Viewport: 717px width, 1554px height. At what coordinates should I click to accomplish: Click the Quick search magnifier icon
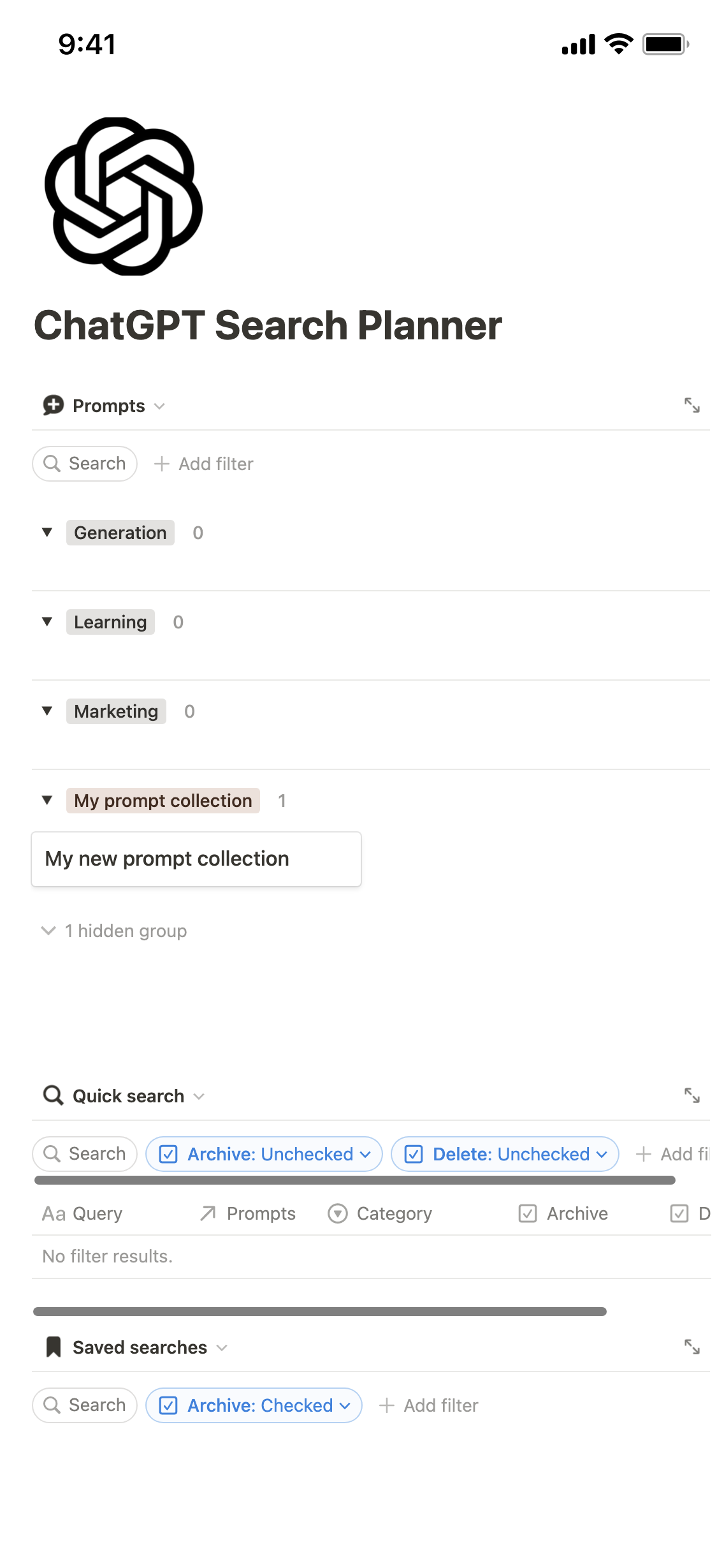click(x=53, y=1096)
